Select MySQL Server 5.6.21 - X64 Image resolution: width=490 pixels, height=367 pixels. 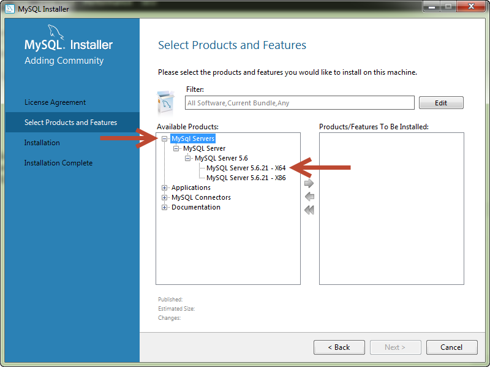pyautogui.click(x=246, y=168)
